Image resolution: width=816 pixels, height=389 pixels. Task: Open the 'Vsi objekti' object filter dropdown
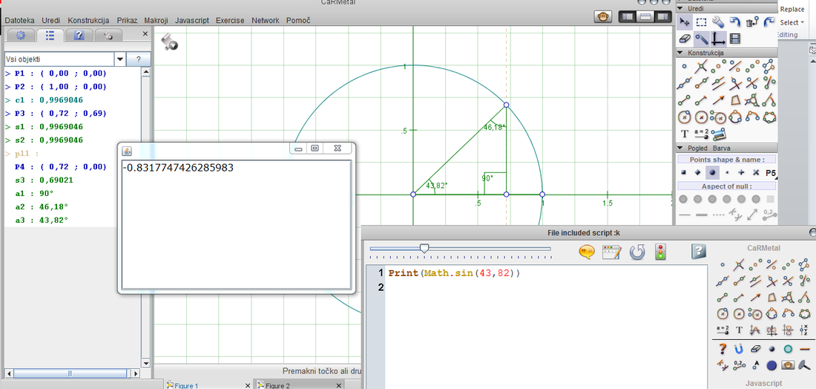[x=119, y=59]
